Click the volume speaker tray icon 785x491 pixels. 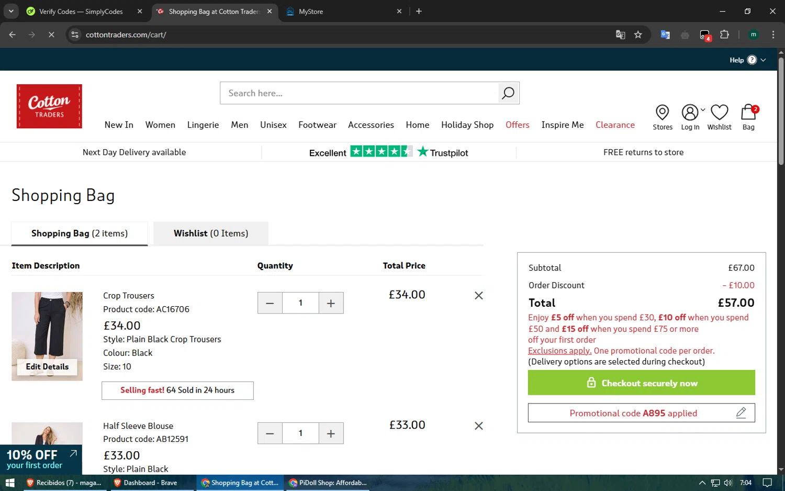pyautogui.click(x=728, y=483)
